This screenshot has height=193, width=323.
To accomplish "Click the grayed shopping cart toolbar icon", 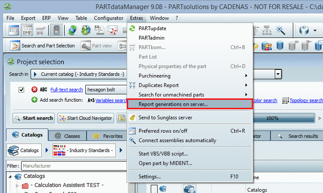I will click(40, 31).
